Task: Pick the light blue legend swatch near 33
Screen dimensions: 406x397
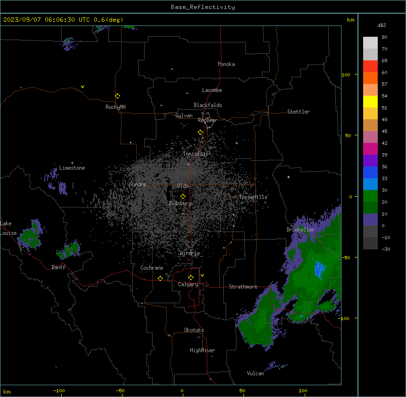Action: point(370,184)
